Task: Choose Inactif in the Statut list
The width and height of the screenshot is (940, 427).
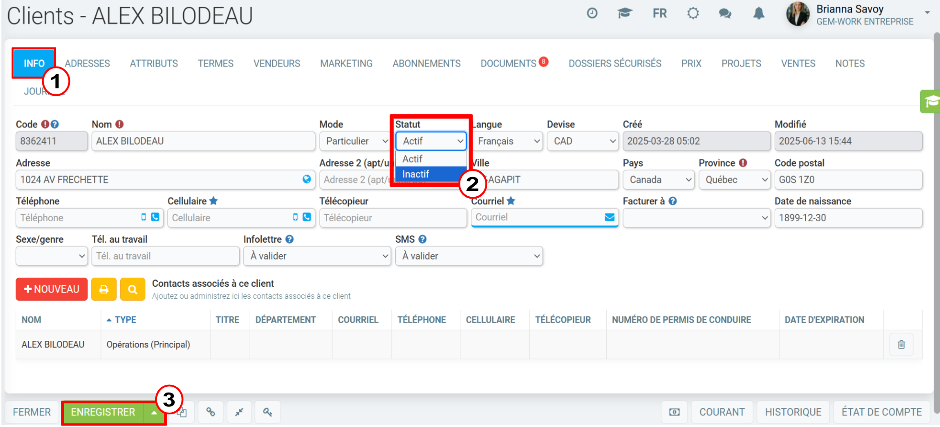Action: click(x=431, y=174)
